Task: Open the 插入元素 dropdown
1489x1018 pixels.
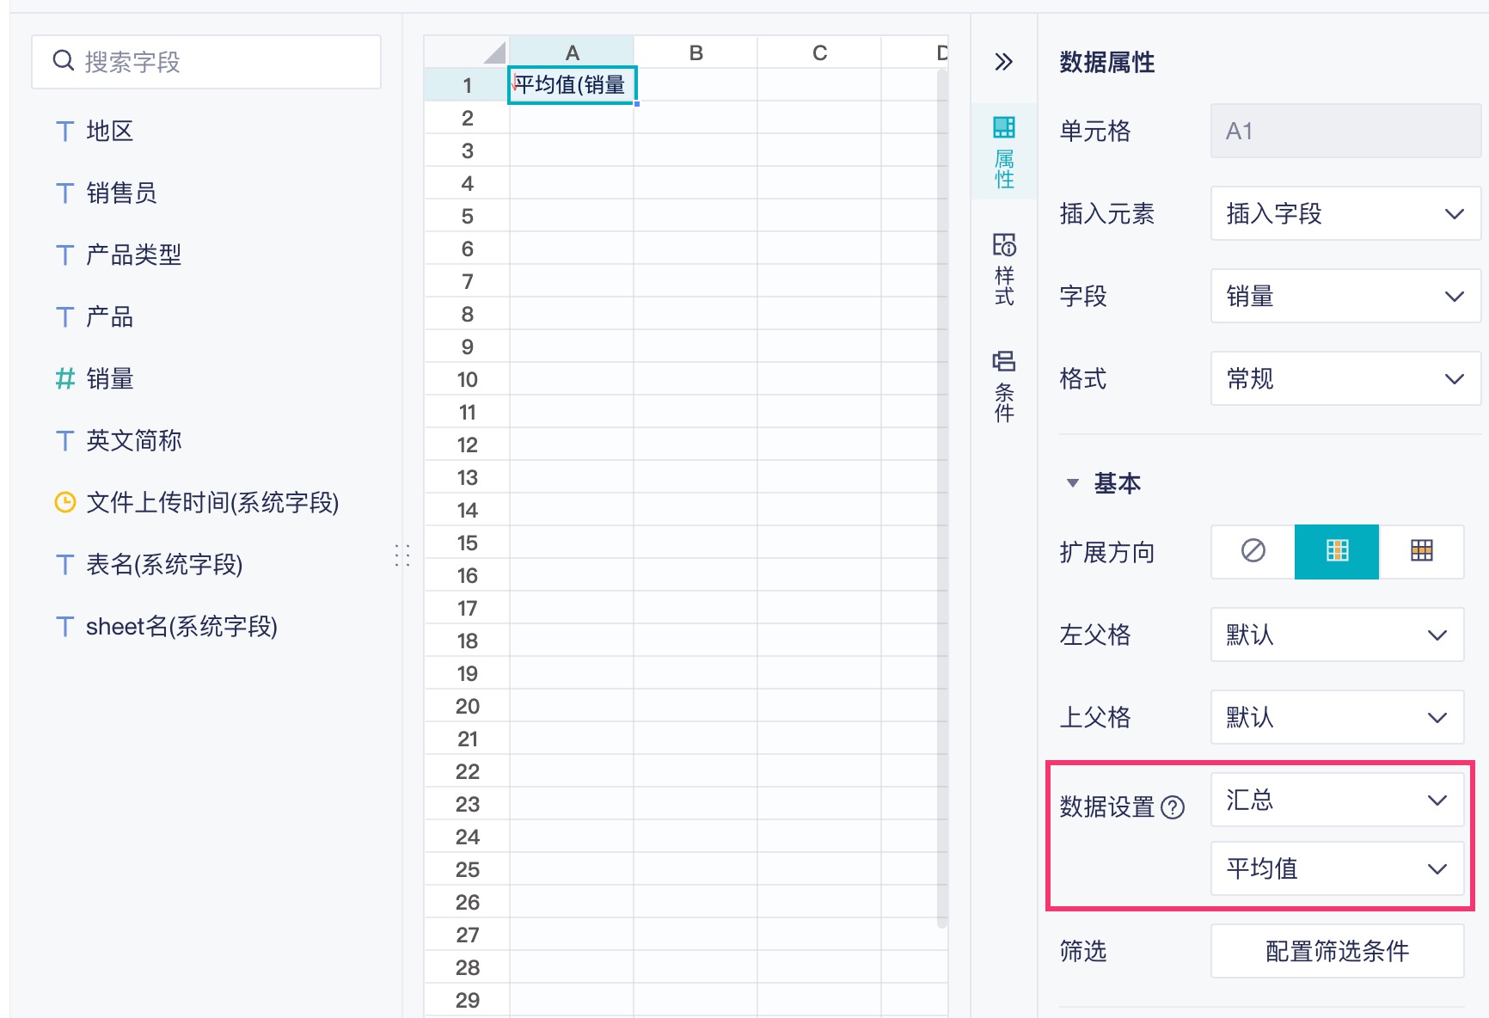Action: [x=1345, y=213]
